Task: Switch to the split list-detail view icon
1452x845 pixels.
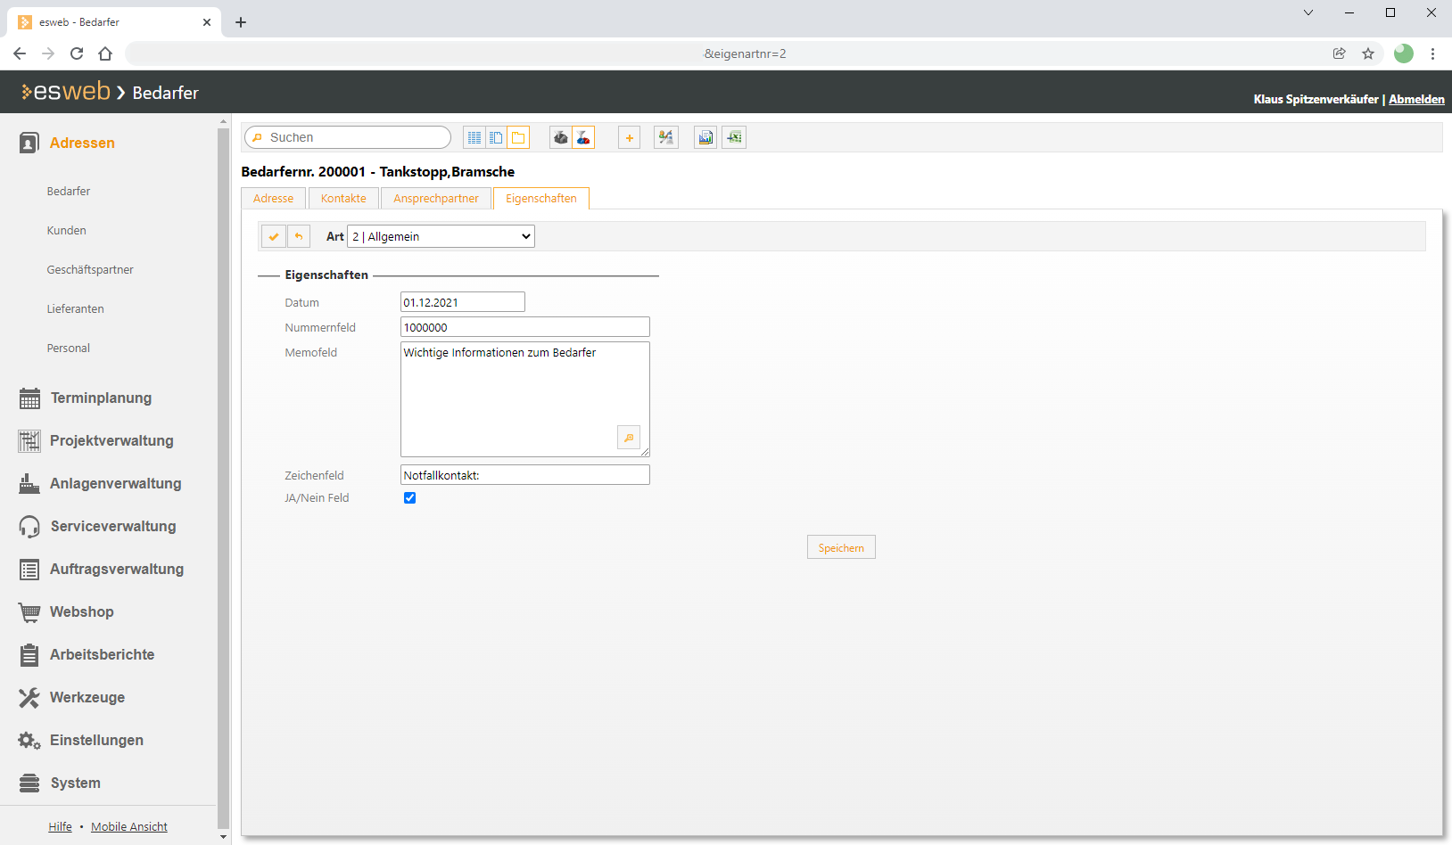Action: [496, 137]
